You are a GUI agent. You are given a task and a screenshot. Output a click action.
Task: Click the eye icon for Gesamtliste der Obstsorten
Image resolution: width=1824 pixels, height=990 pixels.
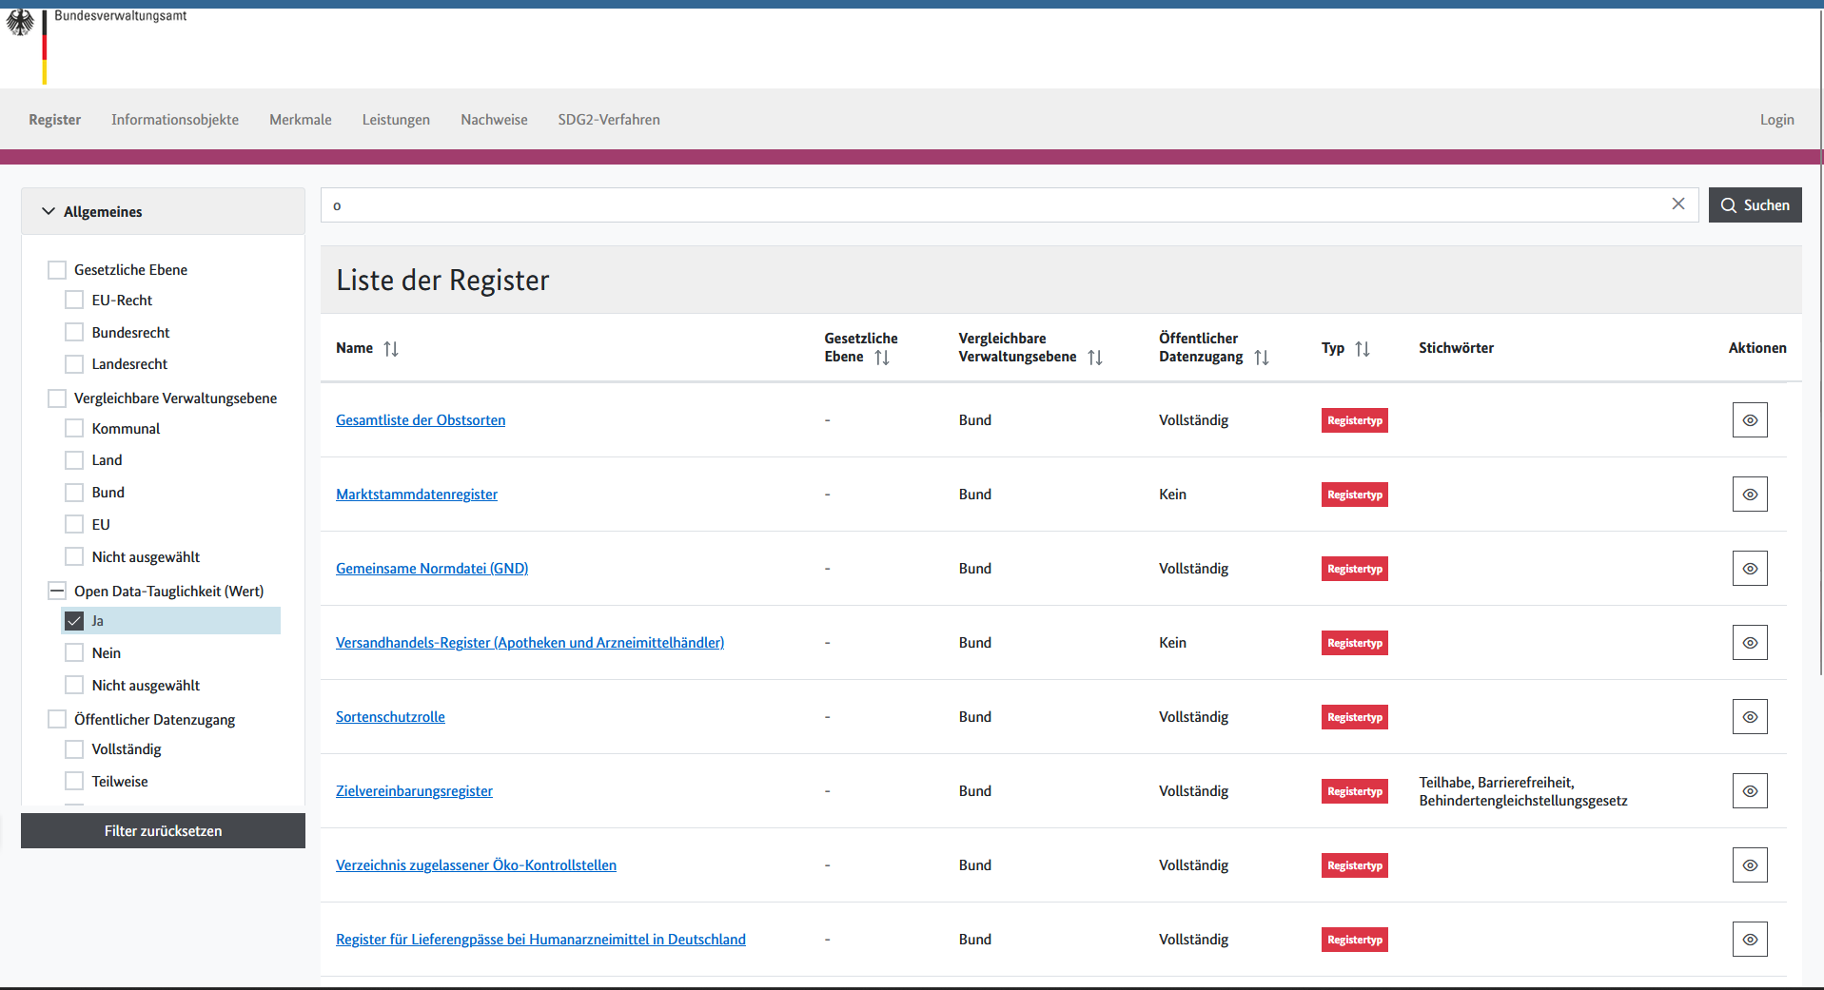[1749, 420]
